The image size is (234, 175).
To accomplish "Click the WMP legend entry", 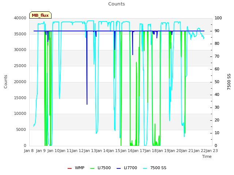I will tap(76, 168).
